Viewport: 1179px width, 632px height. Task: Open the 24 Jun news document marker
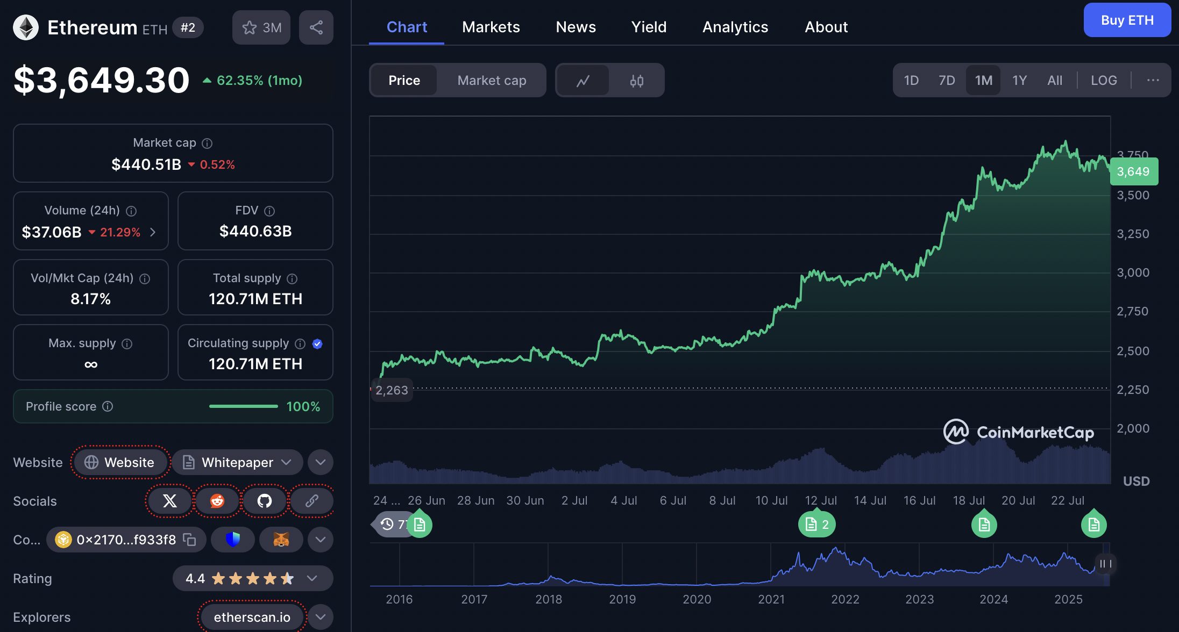(420, 525)
